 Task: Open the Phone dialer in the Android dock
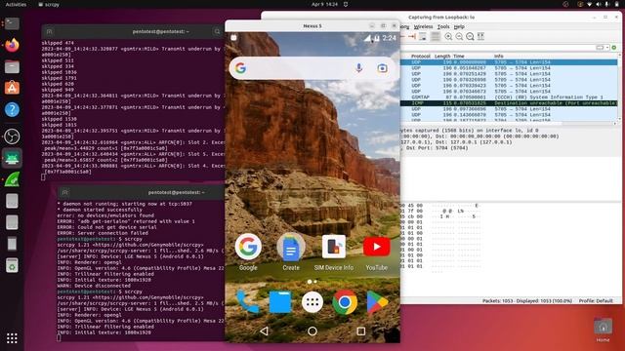(247, 302)
